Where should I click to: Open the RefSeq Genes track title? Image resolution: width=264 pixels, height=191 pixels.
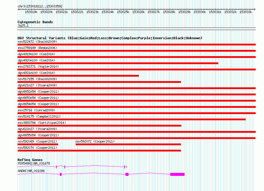click(x=30, y=160)
